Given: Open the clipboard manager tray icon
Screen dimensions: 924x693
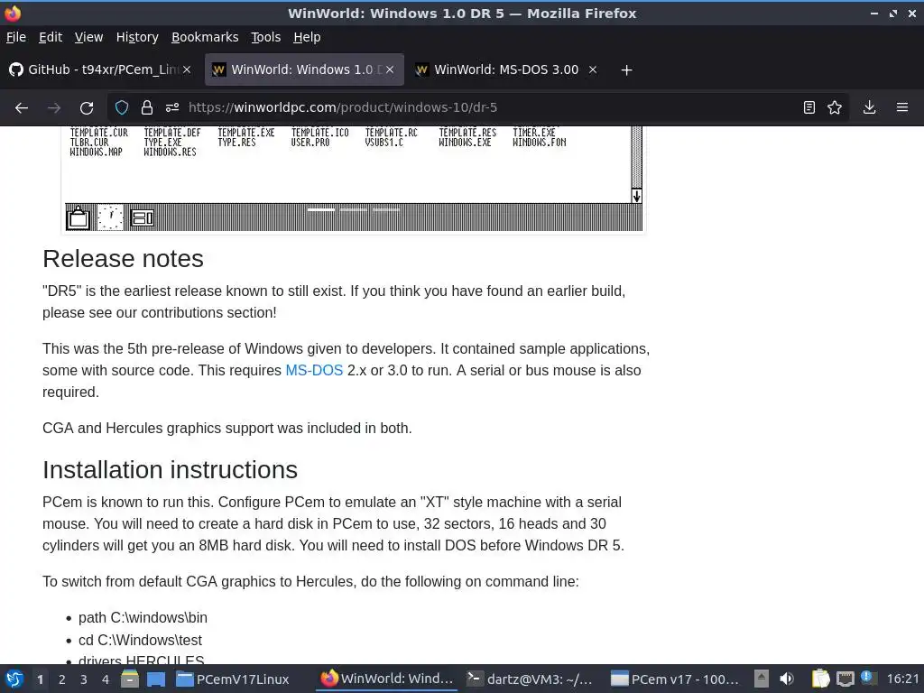Looking at the screenshot, I should click(820, 679).
